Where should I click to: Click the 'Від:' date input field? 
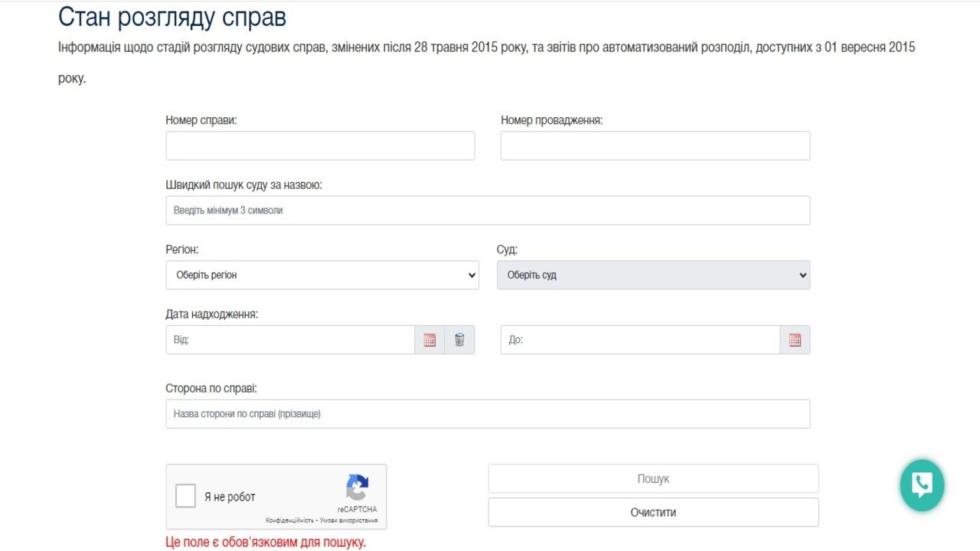coord(290,340)
